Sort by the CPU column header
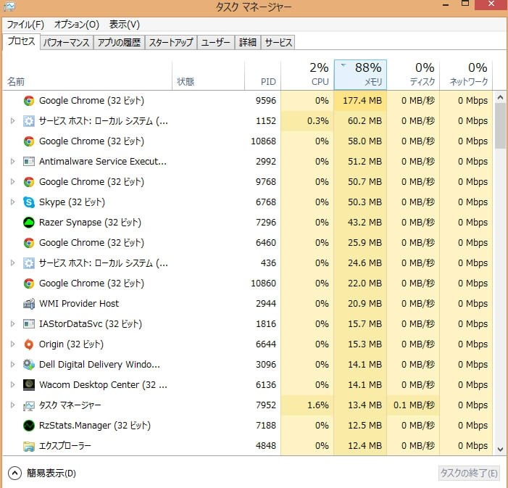508x488 pixels. [307, 75]
